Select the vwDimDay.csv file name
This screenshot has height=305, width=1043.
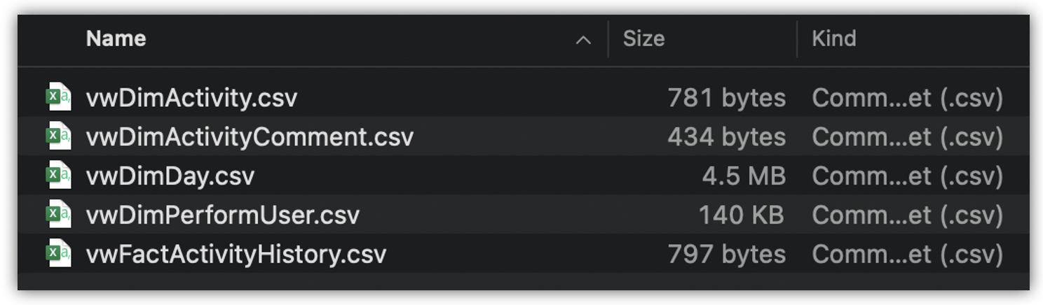pyautogui.click(x=170, y=176)
